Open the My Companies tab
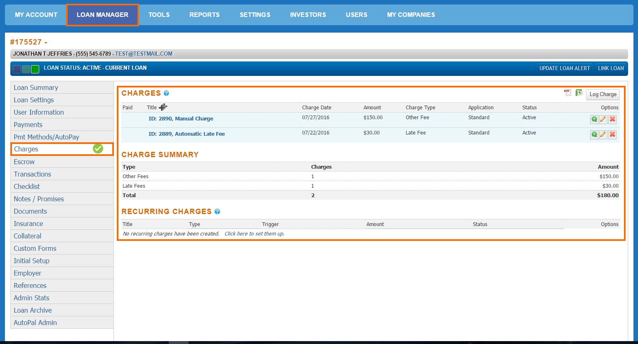The width and height of the screenshot is (638, 344). pos(411,15)
